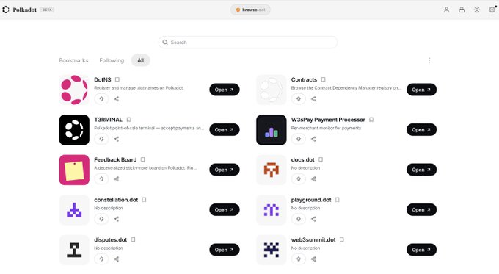This screenshot has height=274, width=499.
Task: Share docs.dot
Action: click(313, 179)
